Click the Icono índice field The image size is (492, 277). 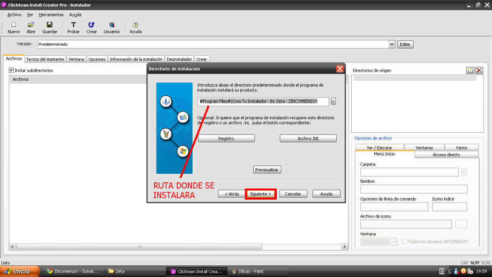coord(449,207)
